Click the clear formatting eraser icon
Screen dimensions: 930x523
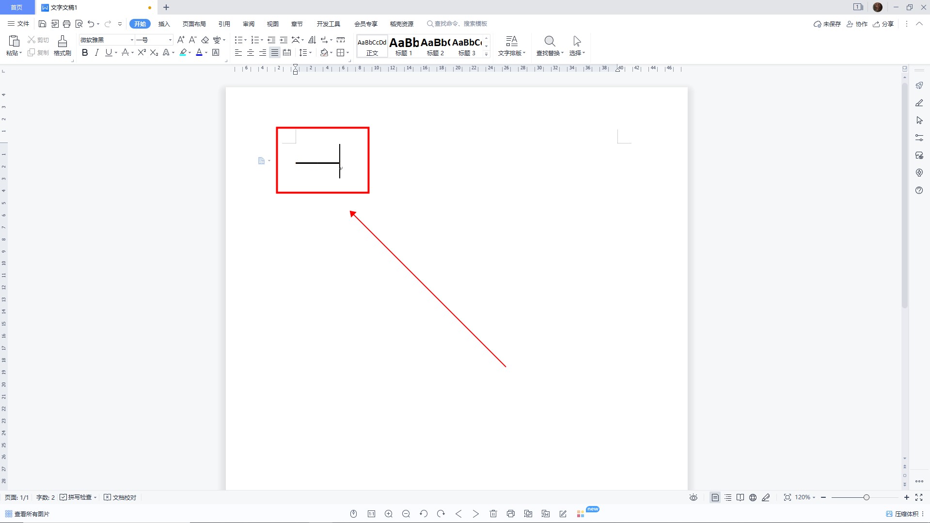(205, 40)
